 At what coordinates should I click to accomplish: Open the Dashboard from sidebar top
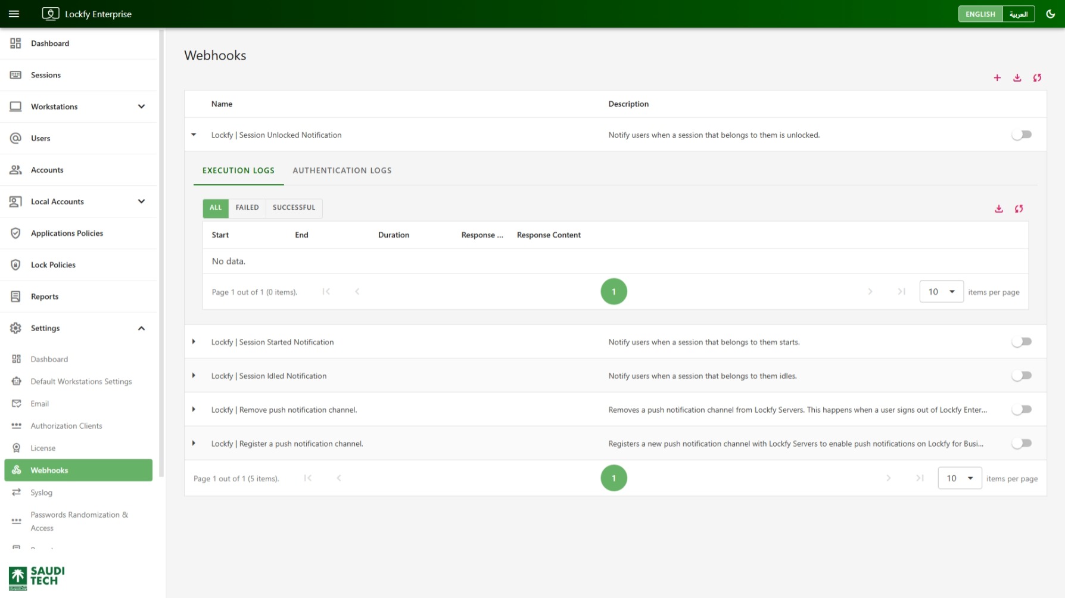(x=79, y=43)
